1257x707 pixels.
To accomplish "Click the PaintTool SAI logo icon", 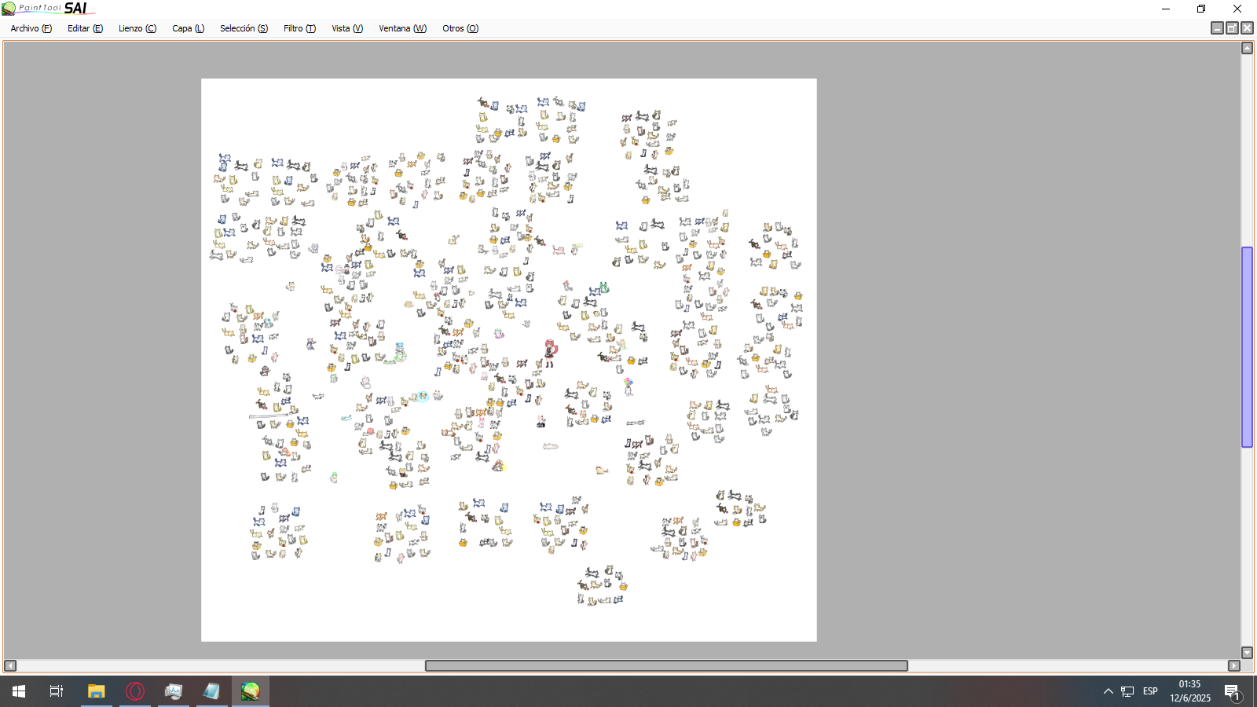I will [9, 9].
